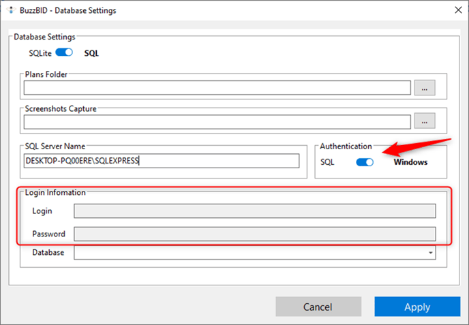
Task: Choose the Windows authentication label
Action: pyautogui.click(x=410, y=162)
